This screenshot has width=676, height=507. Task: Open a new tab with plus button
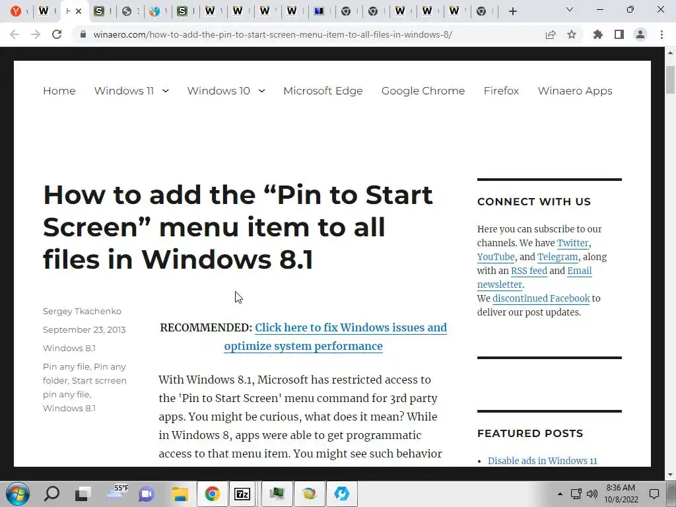[x=512, y=11]
